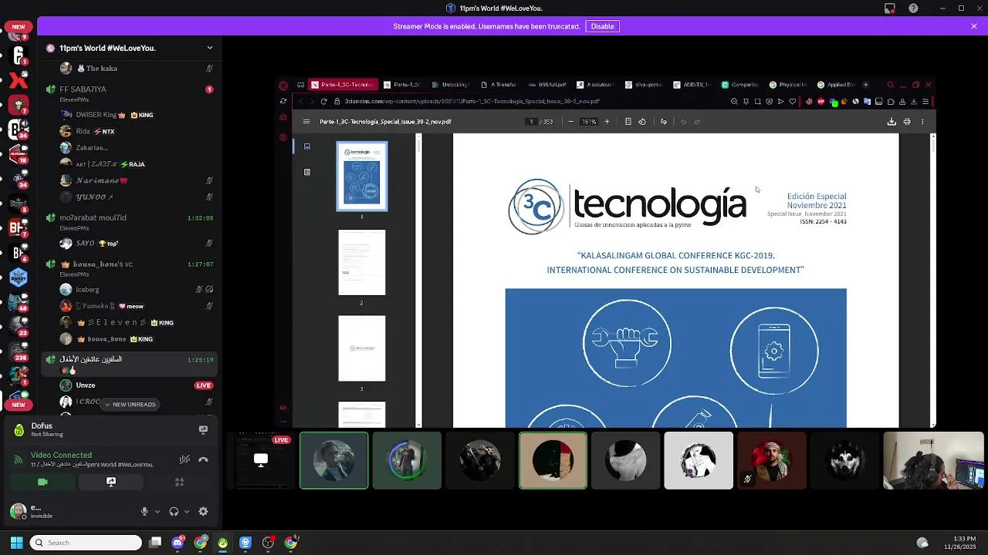Toggle the PDF sidebar hamburger menu
988x555 pixels.
[306, 122]
